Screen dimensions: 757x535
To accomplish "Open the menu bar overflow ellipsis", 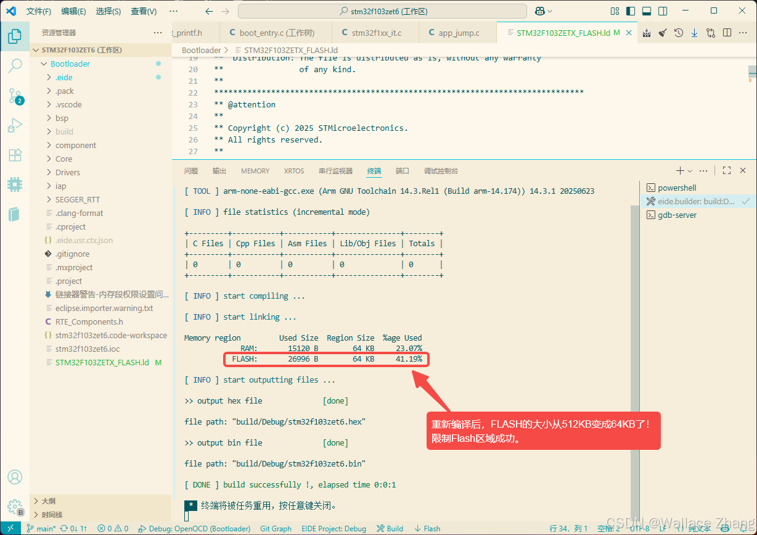I will [173, 11].
